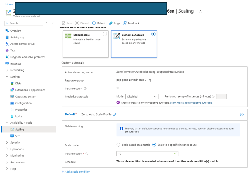
Task: Edit the Zerto Auto Scale Profile name with pencil icon
Action: tap(115, 114)
